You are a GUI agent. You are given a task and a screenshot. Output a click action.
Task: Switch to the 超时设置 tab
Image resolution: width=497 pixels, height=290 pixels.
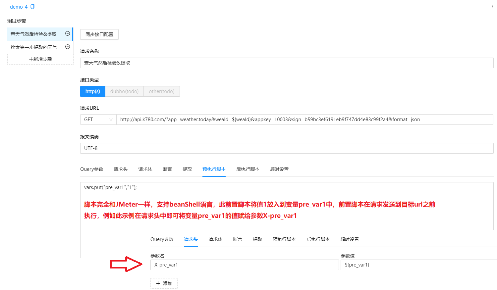coord(279,169)
